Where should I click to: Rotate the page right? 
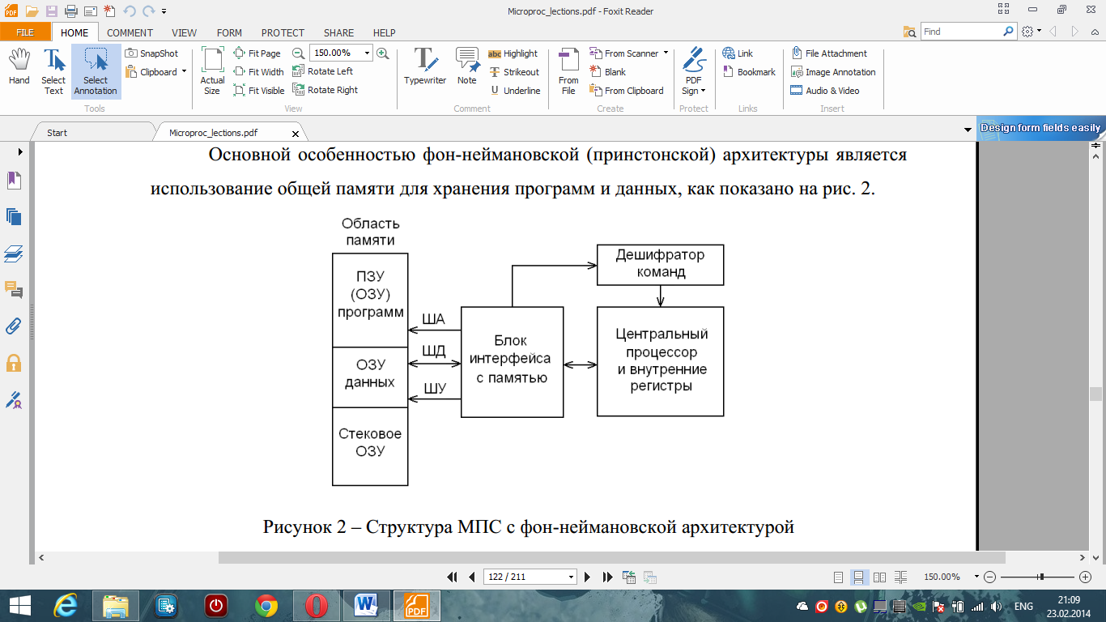[325, 90]
